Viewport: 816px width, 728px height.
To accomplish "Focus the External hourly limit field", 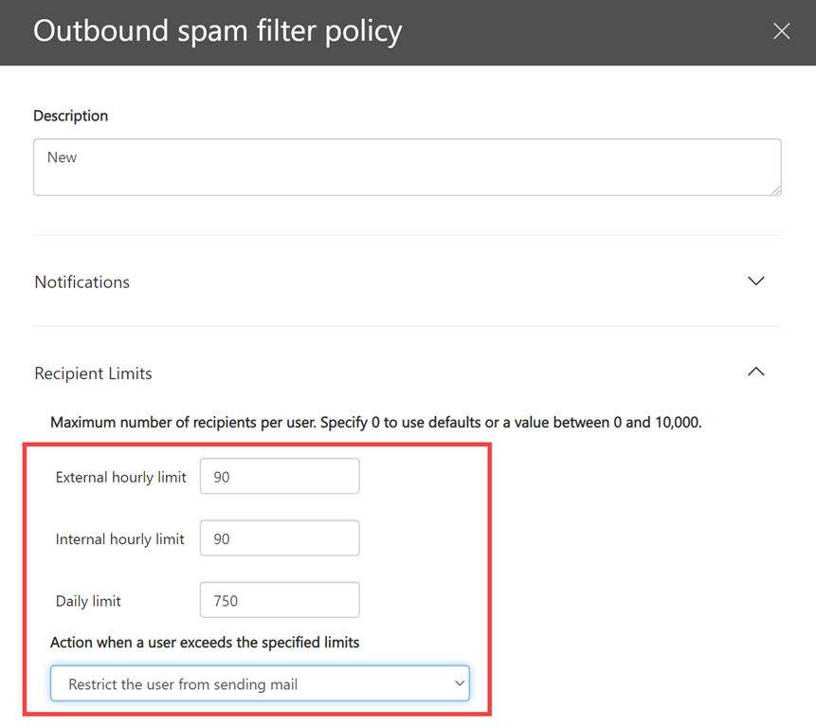I will point(280,477).
